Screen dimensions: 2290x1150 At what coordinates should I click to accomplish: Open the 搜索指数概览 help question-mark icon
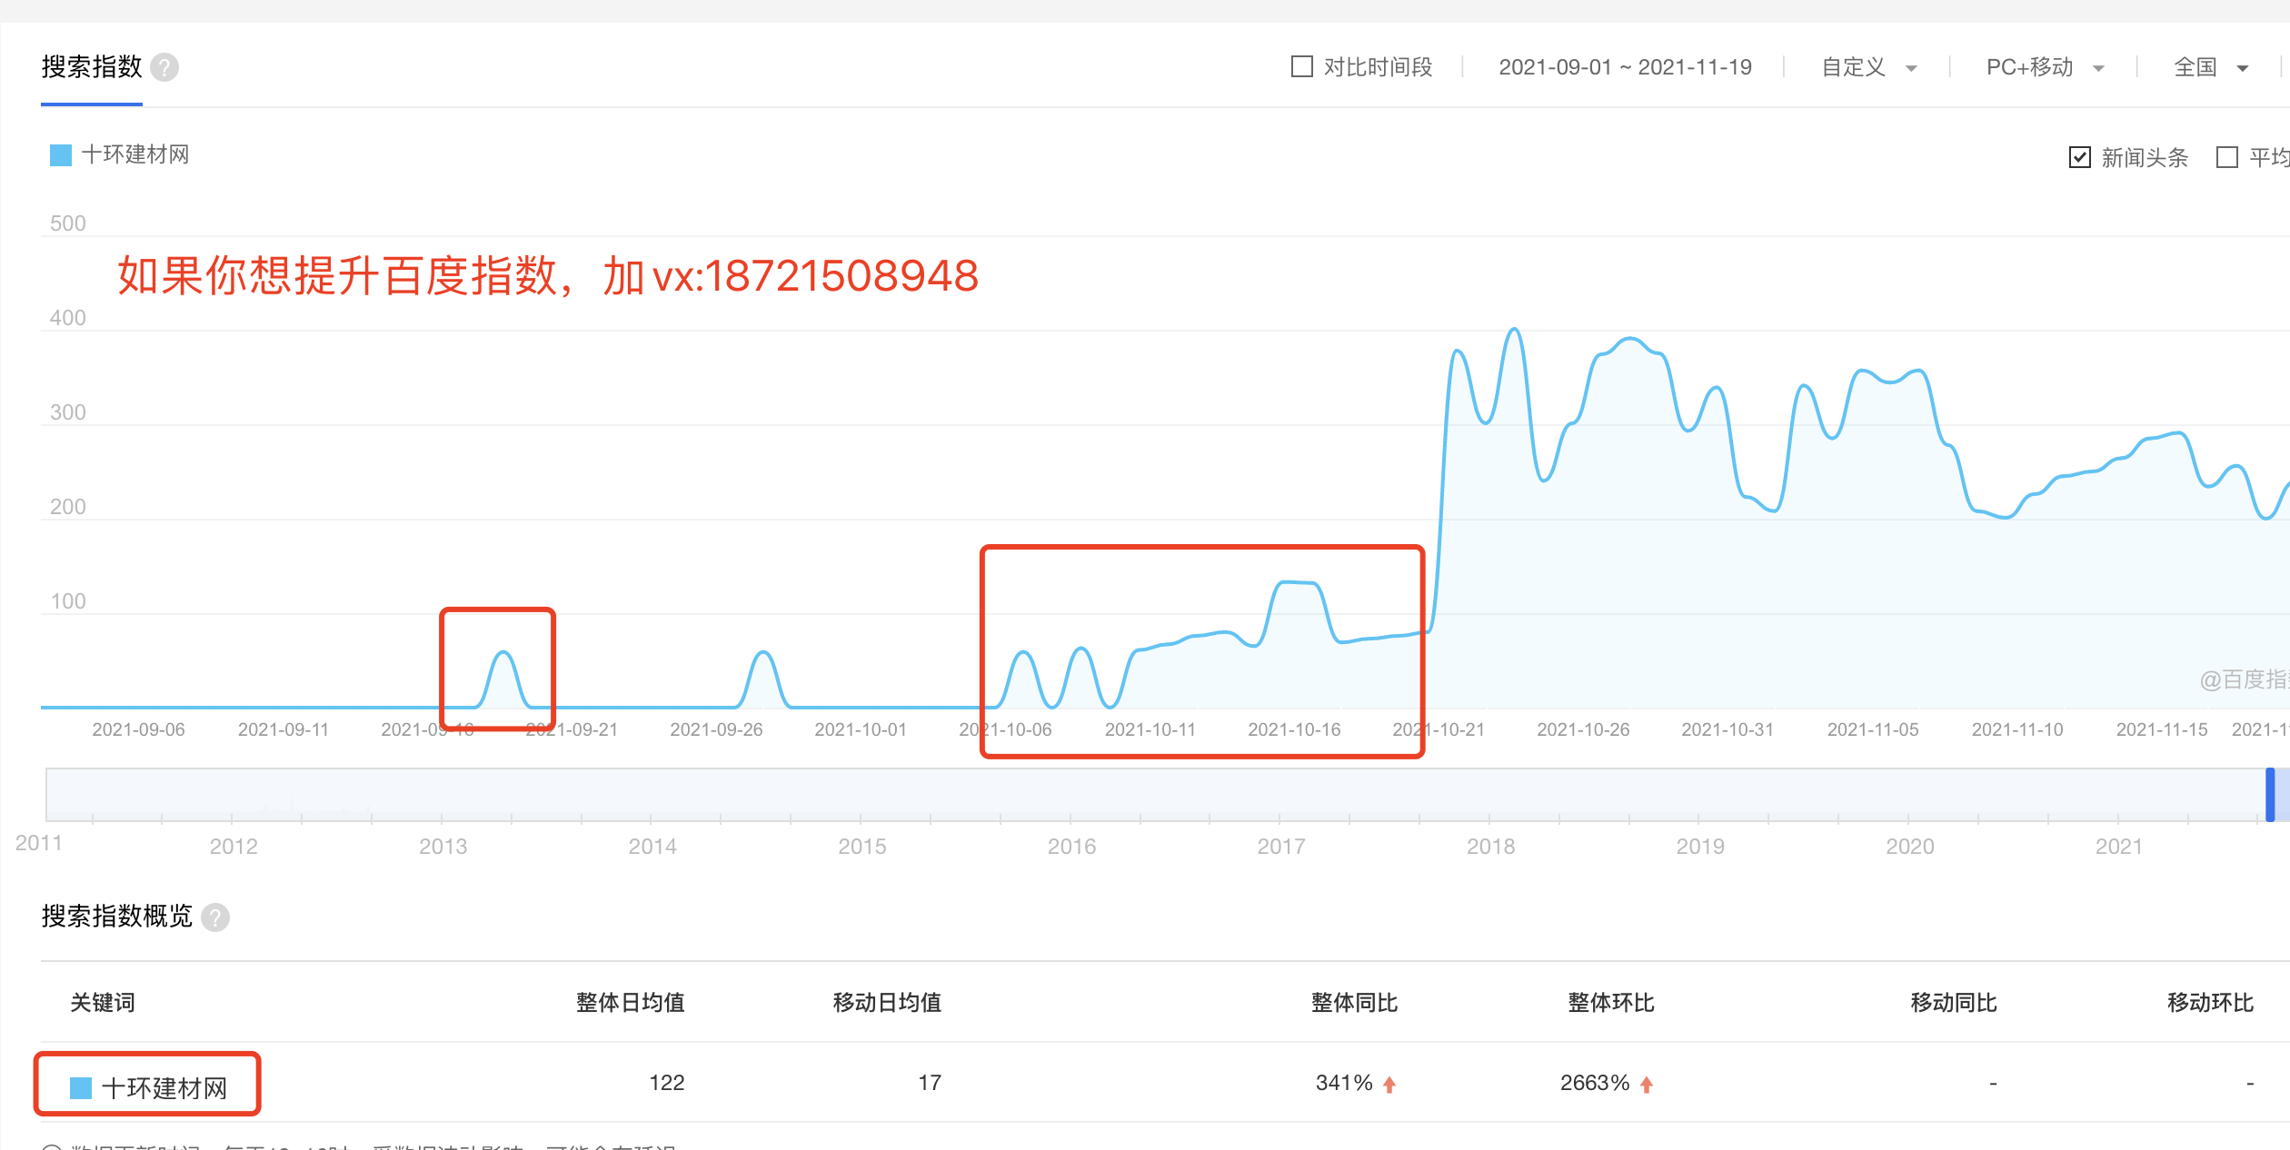(215, 917)
